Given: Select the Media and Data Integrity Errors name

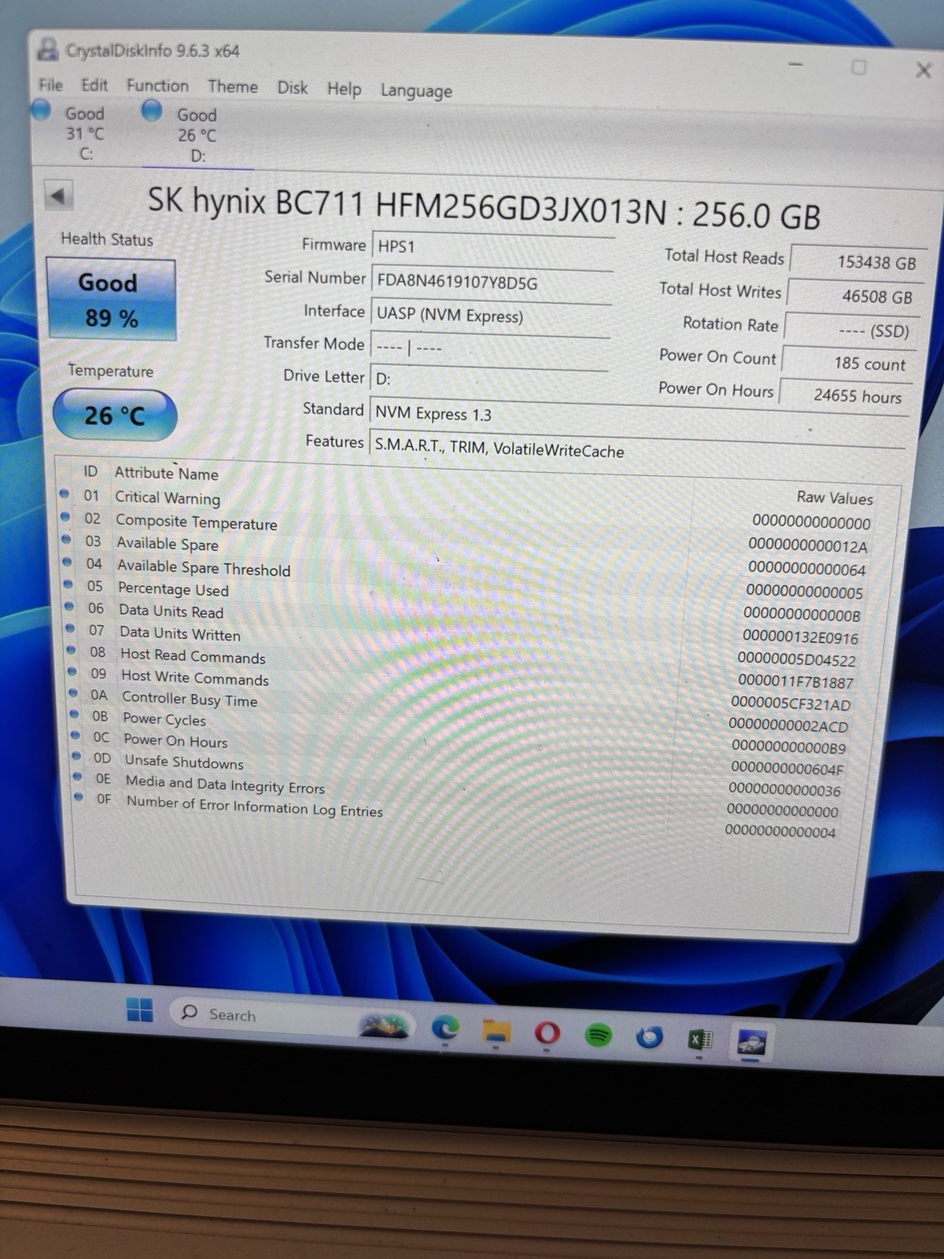Looking at the screenshot, I should point(225,784).
